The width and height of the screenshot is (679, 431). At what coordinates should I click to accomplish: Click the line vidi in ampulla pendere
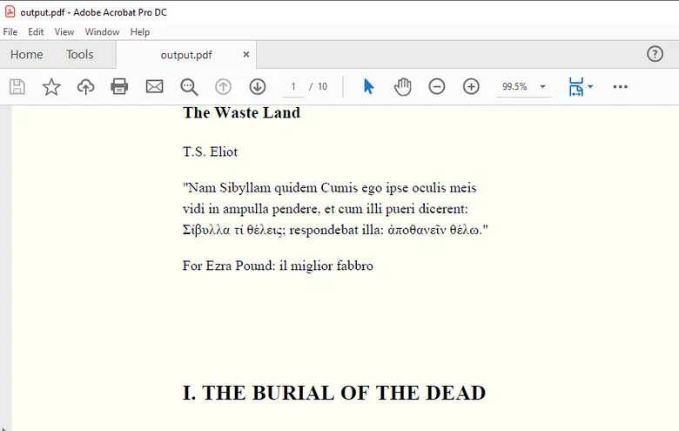coord(326,209)
